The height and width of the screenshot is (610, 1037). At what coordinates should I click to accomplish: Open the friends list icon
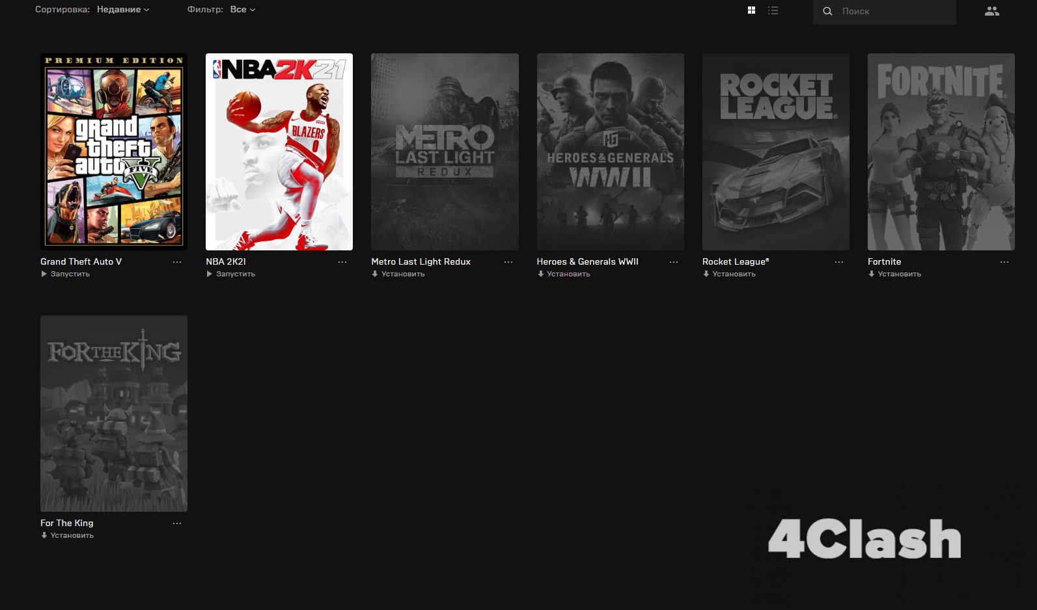click(x=991, y=11)
